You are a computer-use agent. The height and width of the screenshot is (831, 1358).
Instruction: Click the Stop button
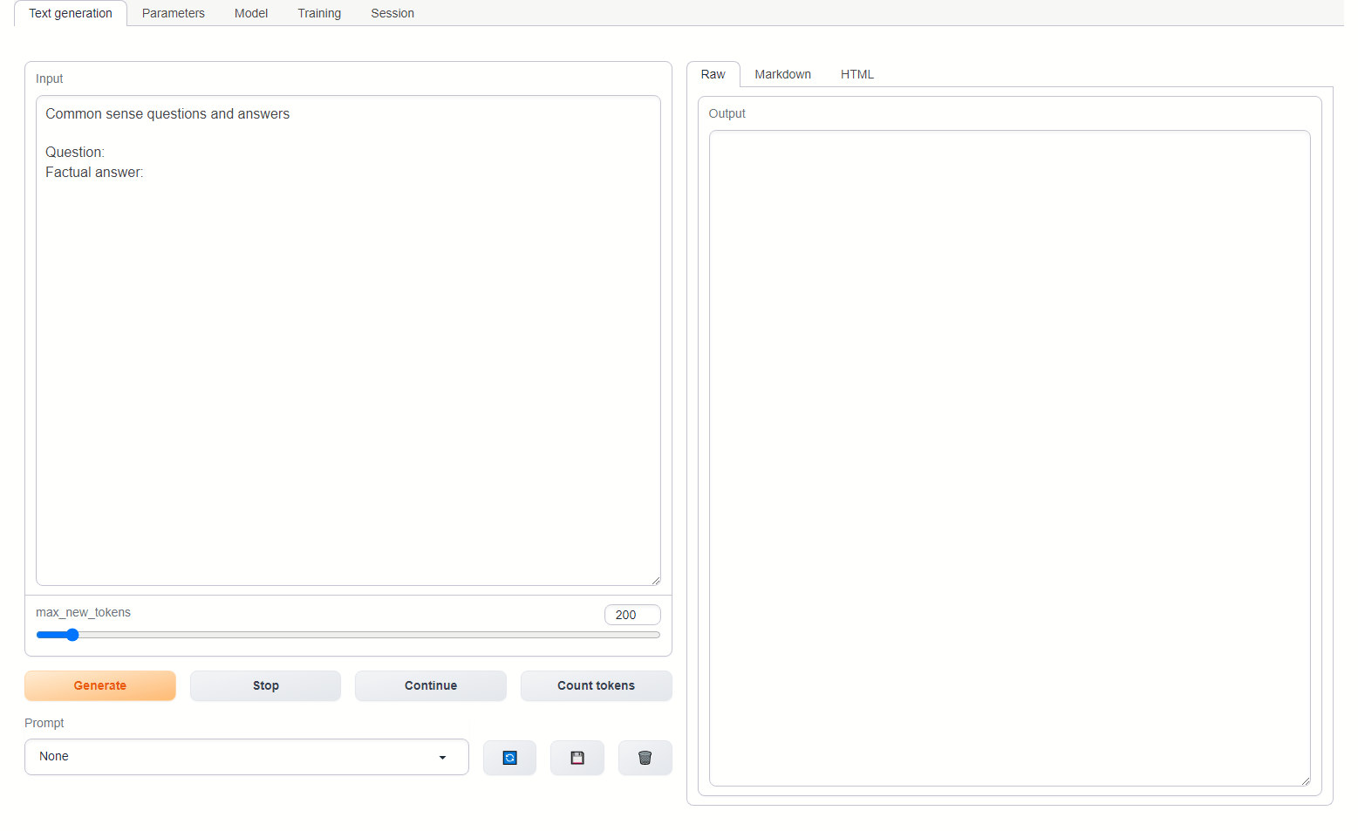[x=265, y=685]
